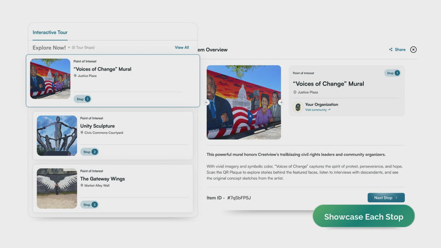Viewport: 441px width, 248px height.
Task: Click the Stop 1 badge in overview card
Action: [x=392, y=73]
